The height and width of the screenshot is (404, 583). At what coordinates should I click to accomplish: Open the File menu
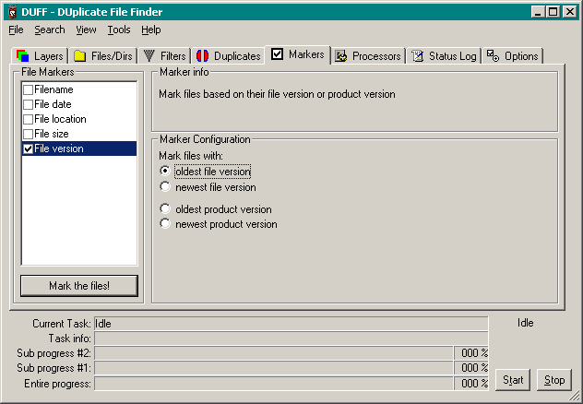16,30
